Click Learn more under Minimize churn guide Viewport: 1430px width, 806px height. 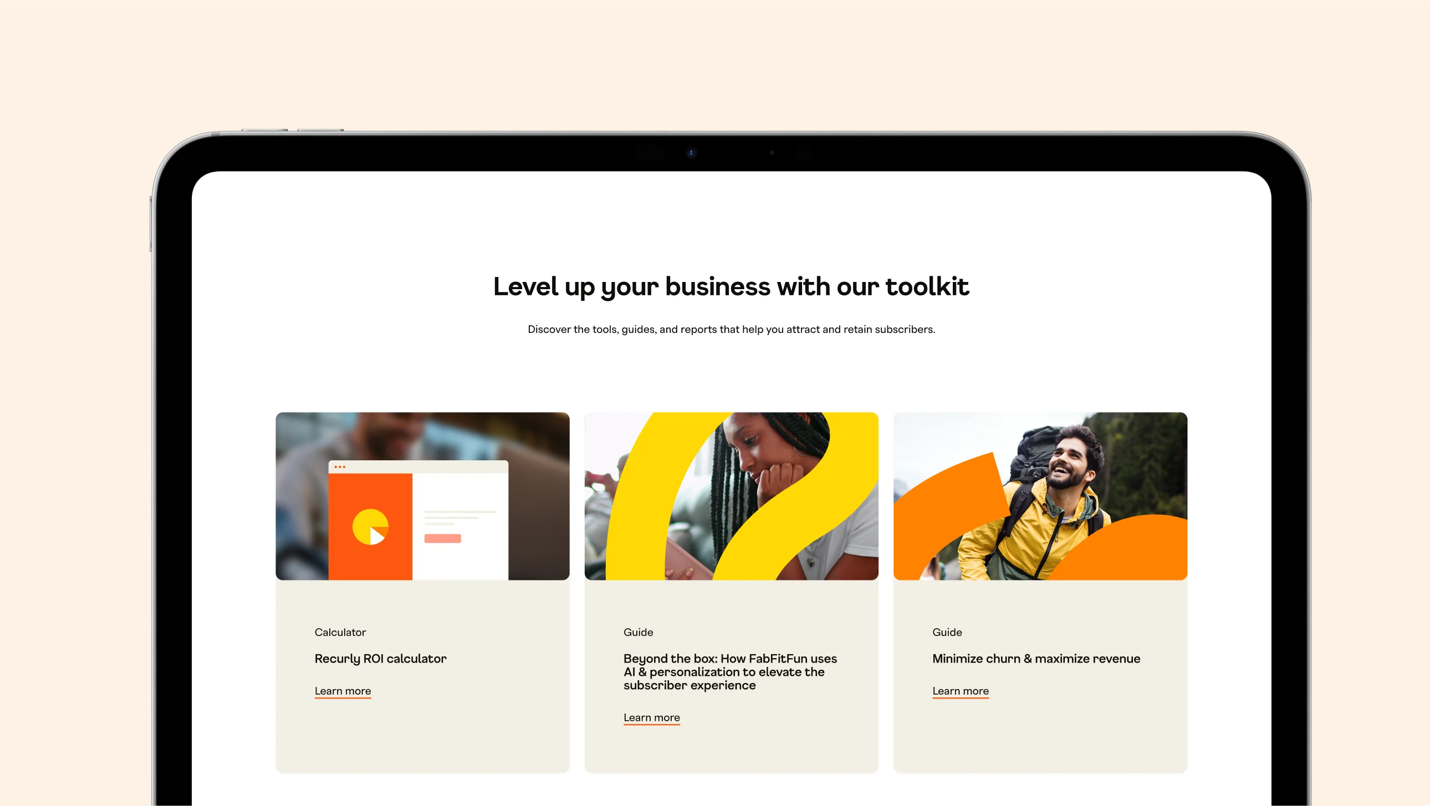[961, 691]
